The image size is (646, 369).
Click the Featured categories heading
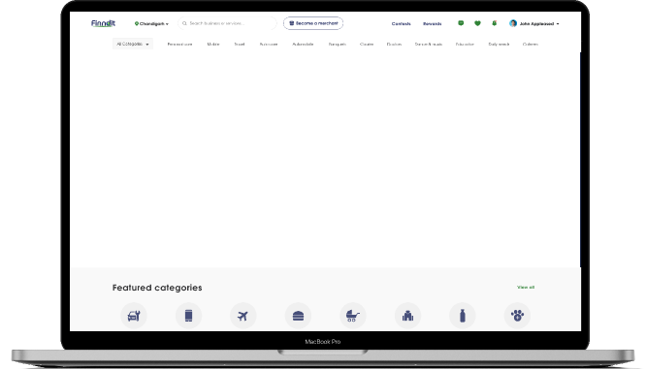click(x=157, y=288)
